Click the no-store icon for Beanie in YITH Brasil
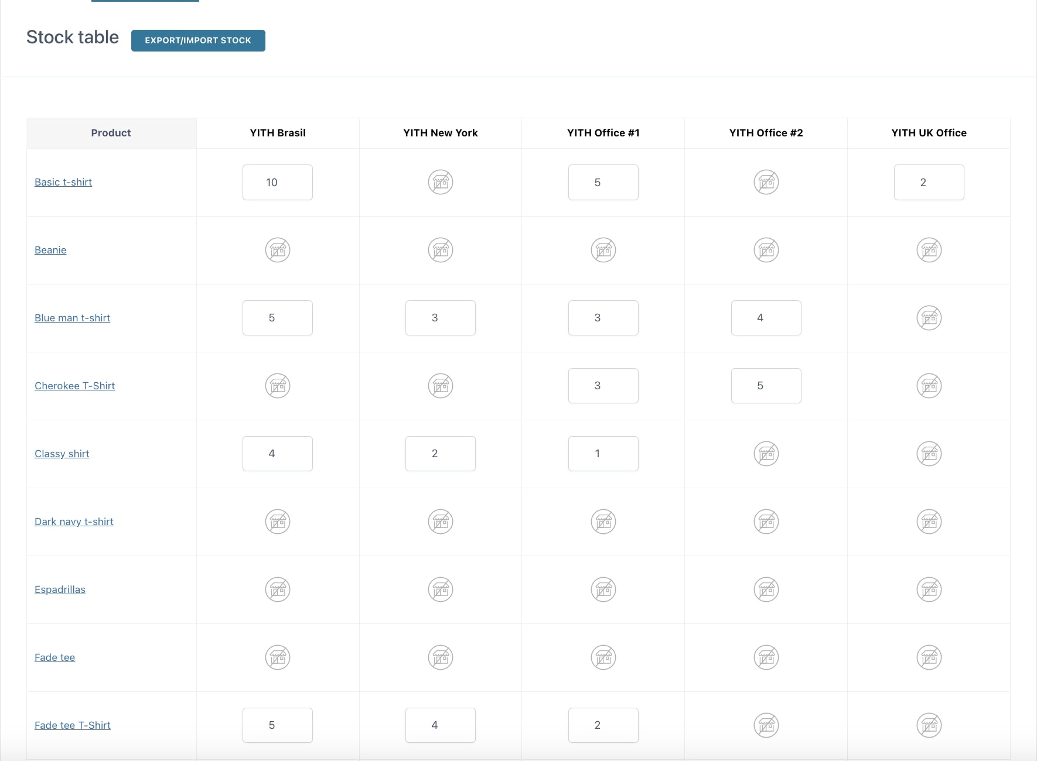 coord(278,250)
